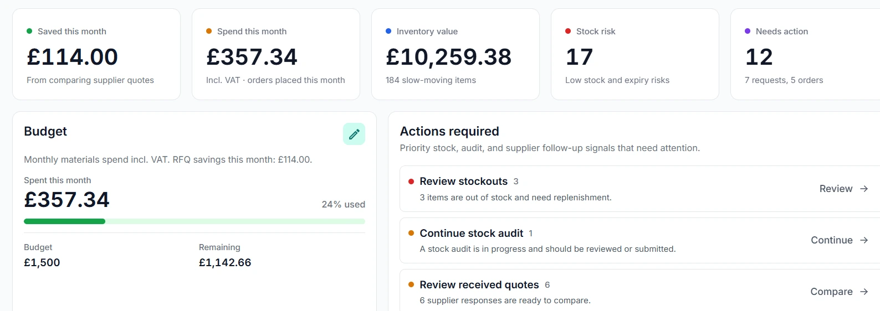Open the Inventory value card
The width and height of the screenshot is (880, 311).
(456, 54)
